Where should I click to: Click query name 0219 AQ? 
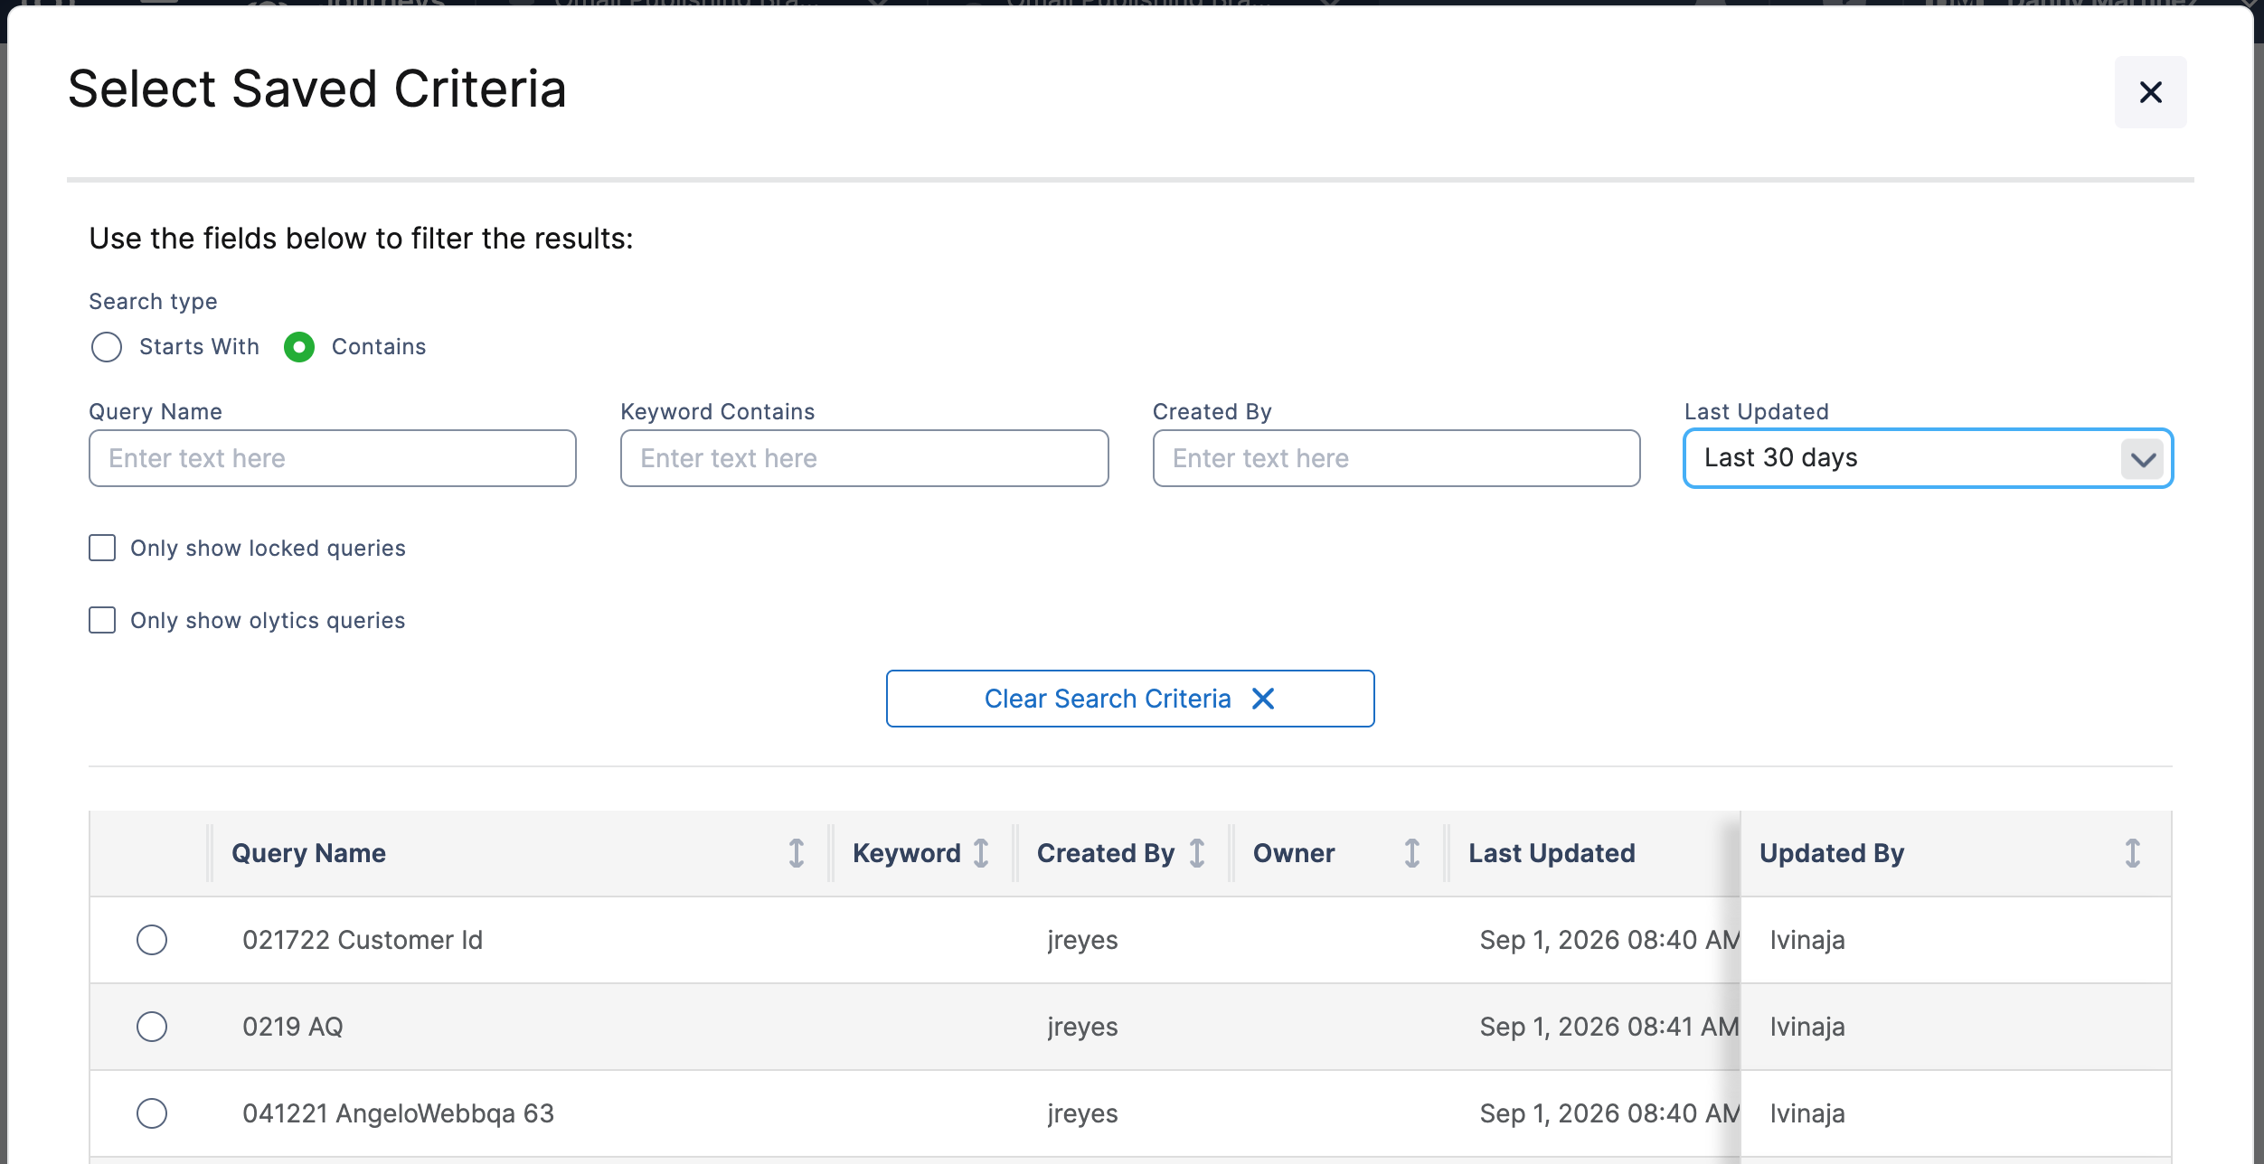point(293,1027)
